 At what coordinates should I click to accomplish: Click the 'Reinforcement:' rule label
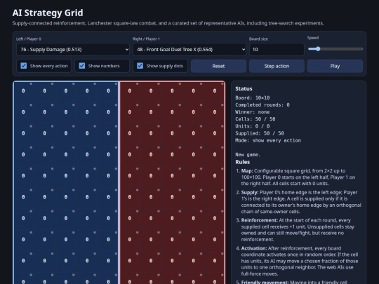(x=260, y=220)
